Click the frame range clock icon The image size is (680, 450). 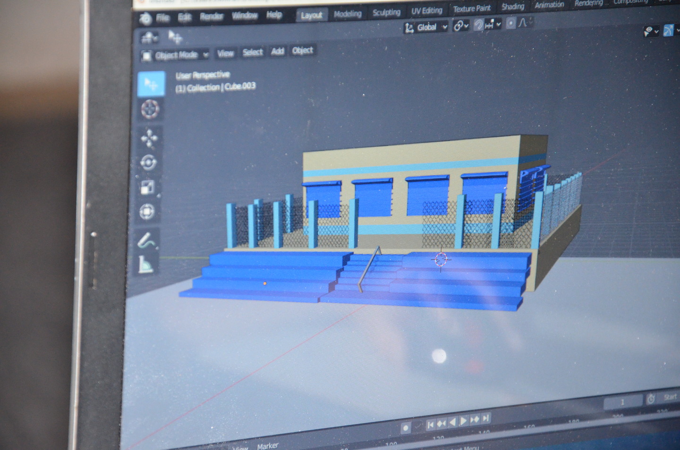[x=651, y=399]
